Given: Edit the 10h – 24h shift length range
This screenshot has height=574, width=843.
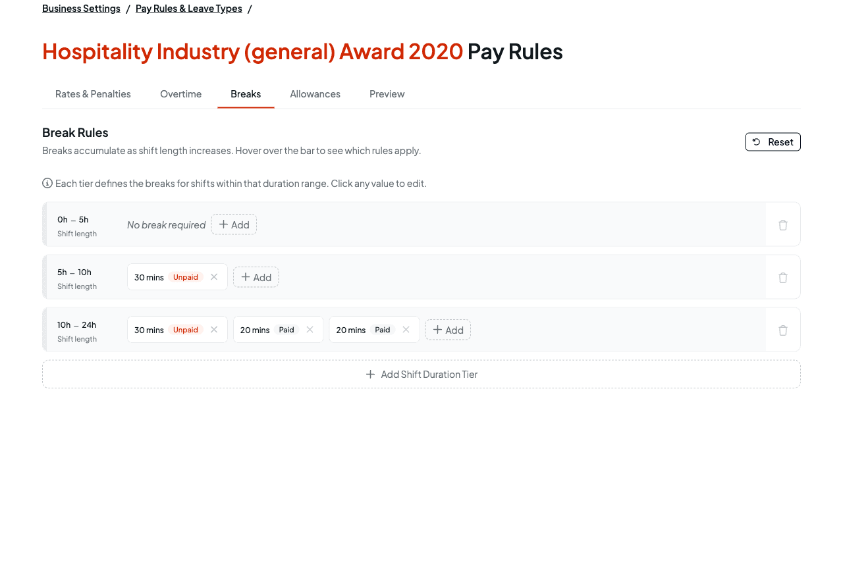Looking at the screenshot, I should pyautogui.click(x=77, y=325).
